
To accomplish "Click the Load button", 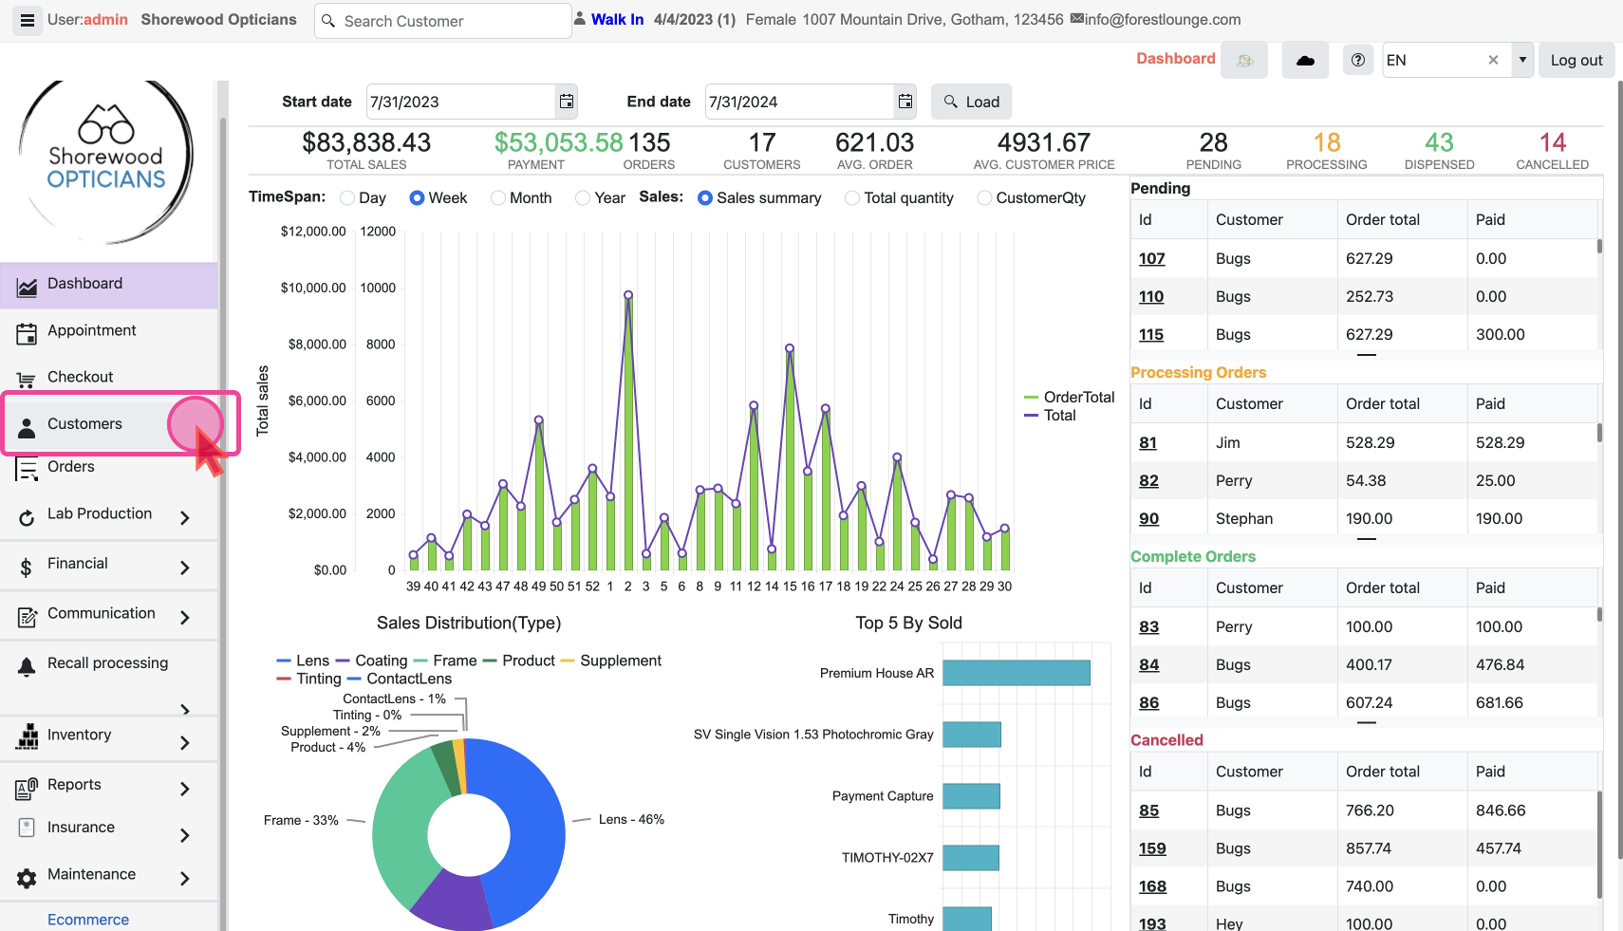I will pyautogui.click(x=971, y=102).
